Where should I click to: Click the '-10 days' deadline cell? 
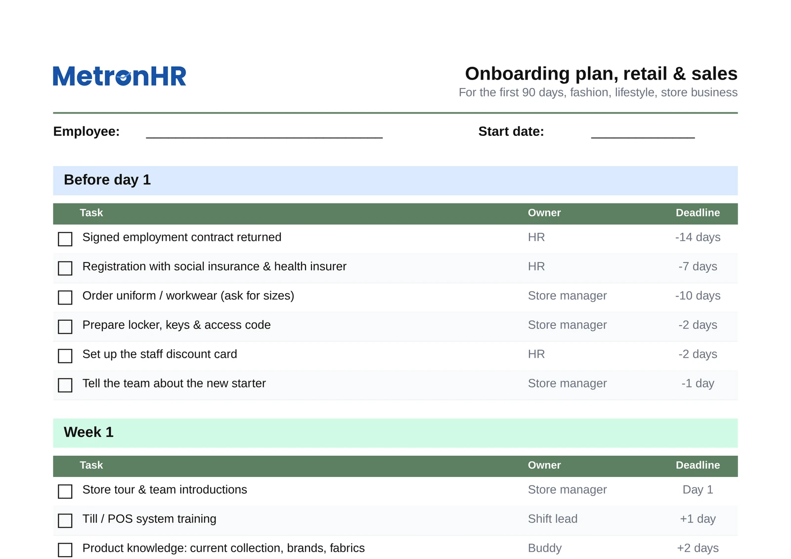(x=698, y=296)
